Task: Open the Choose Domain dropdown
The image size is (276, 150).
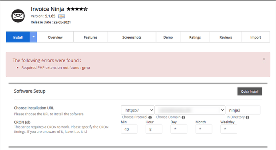Action: [x=190, y=110]
